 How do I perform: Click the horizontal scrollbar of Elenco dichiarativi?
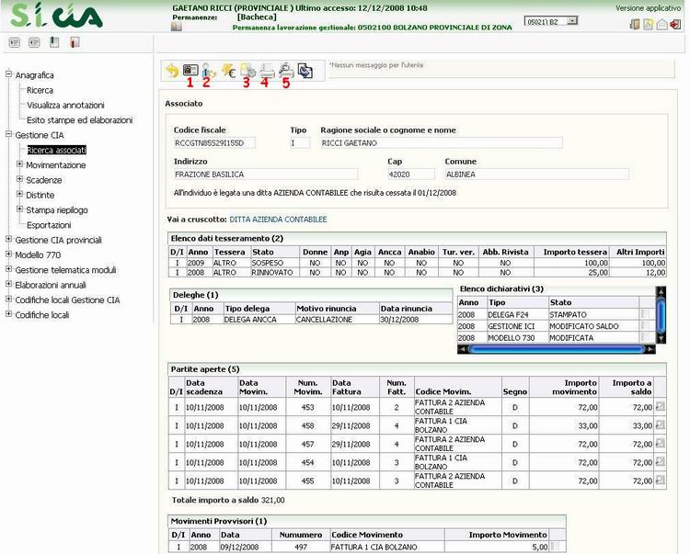click(556, 349)
